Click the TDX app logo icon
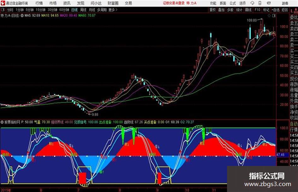 [x=3, y=3]
